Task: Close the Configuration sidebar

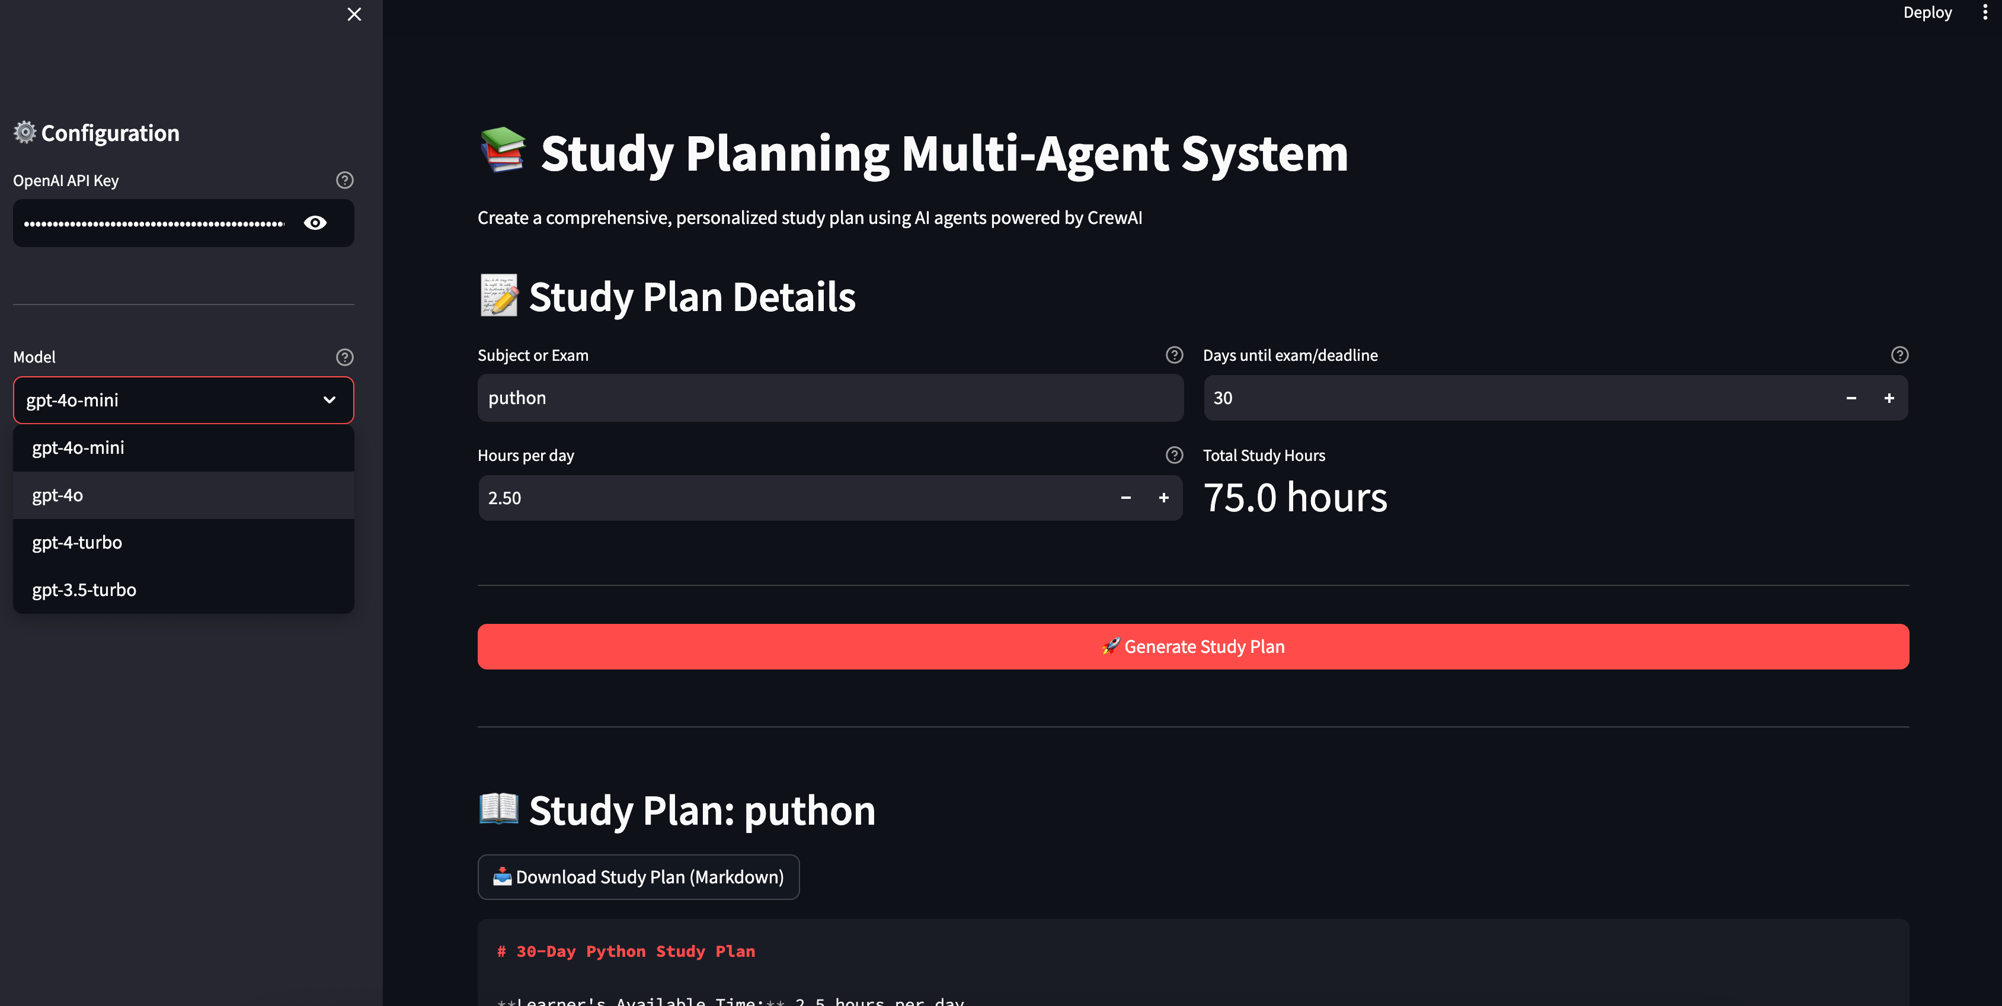Action: pyautogui.click(x=354, y=14)
